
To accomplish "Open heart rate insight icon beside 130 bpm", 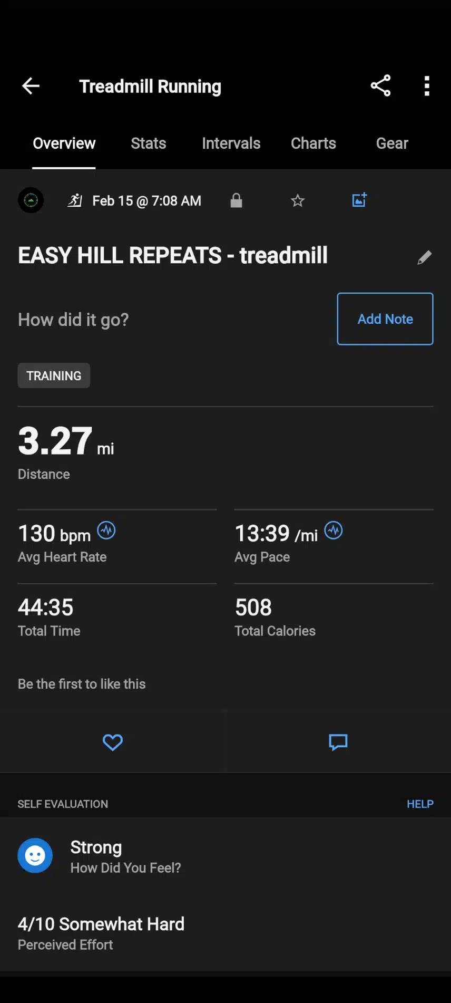I will click(106, 530).
